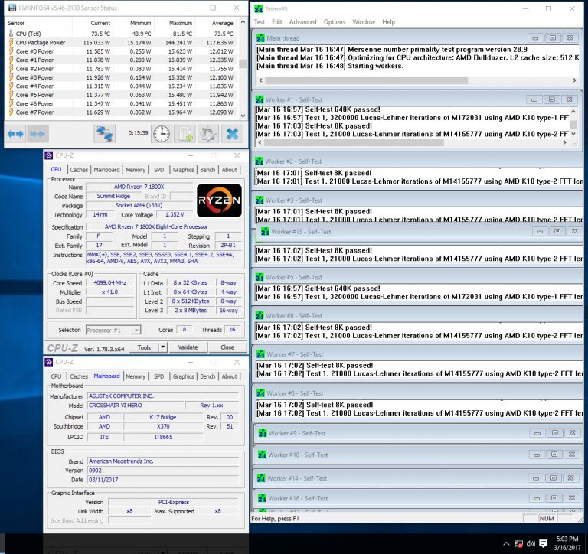Click the CPU-Z Close button

coord(227,347)
